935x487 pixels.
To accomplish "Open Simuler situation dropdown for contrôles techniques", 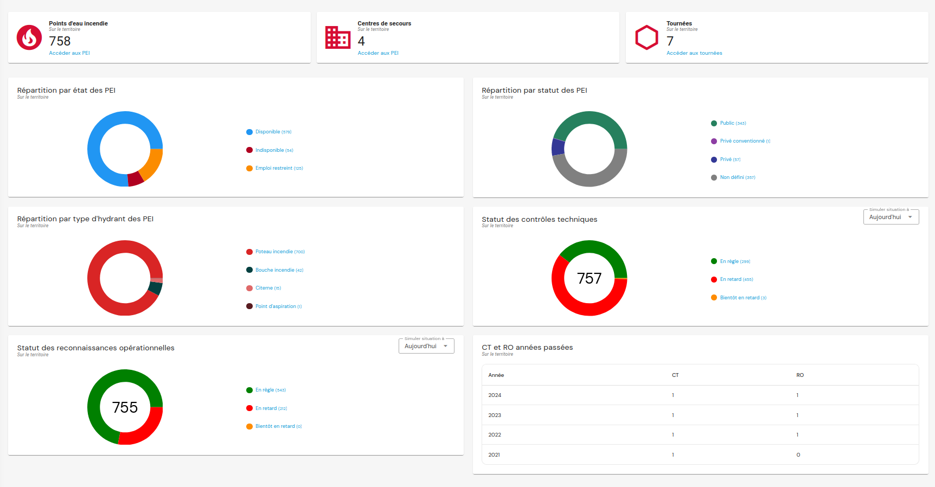I will coord(891,217).
